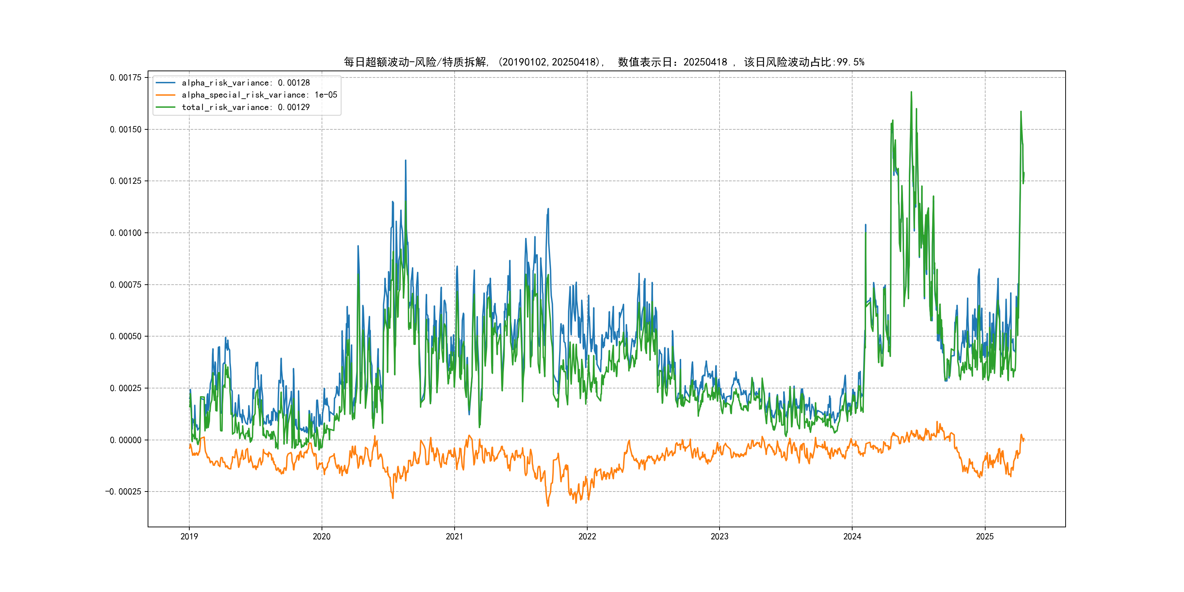Click the 0.00050 y-axis tick label
This screenshot has width=1184, height=592.
click(x=125, y=337)
